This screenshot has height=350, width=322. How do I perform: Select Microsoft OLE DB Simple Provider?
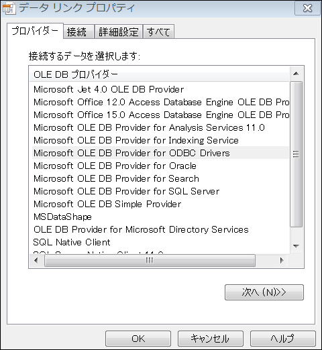[160, 204]
